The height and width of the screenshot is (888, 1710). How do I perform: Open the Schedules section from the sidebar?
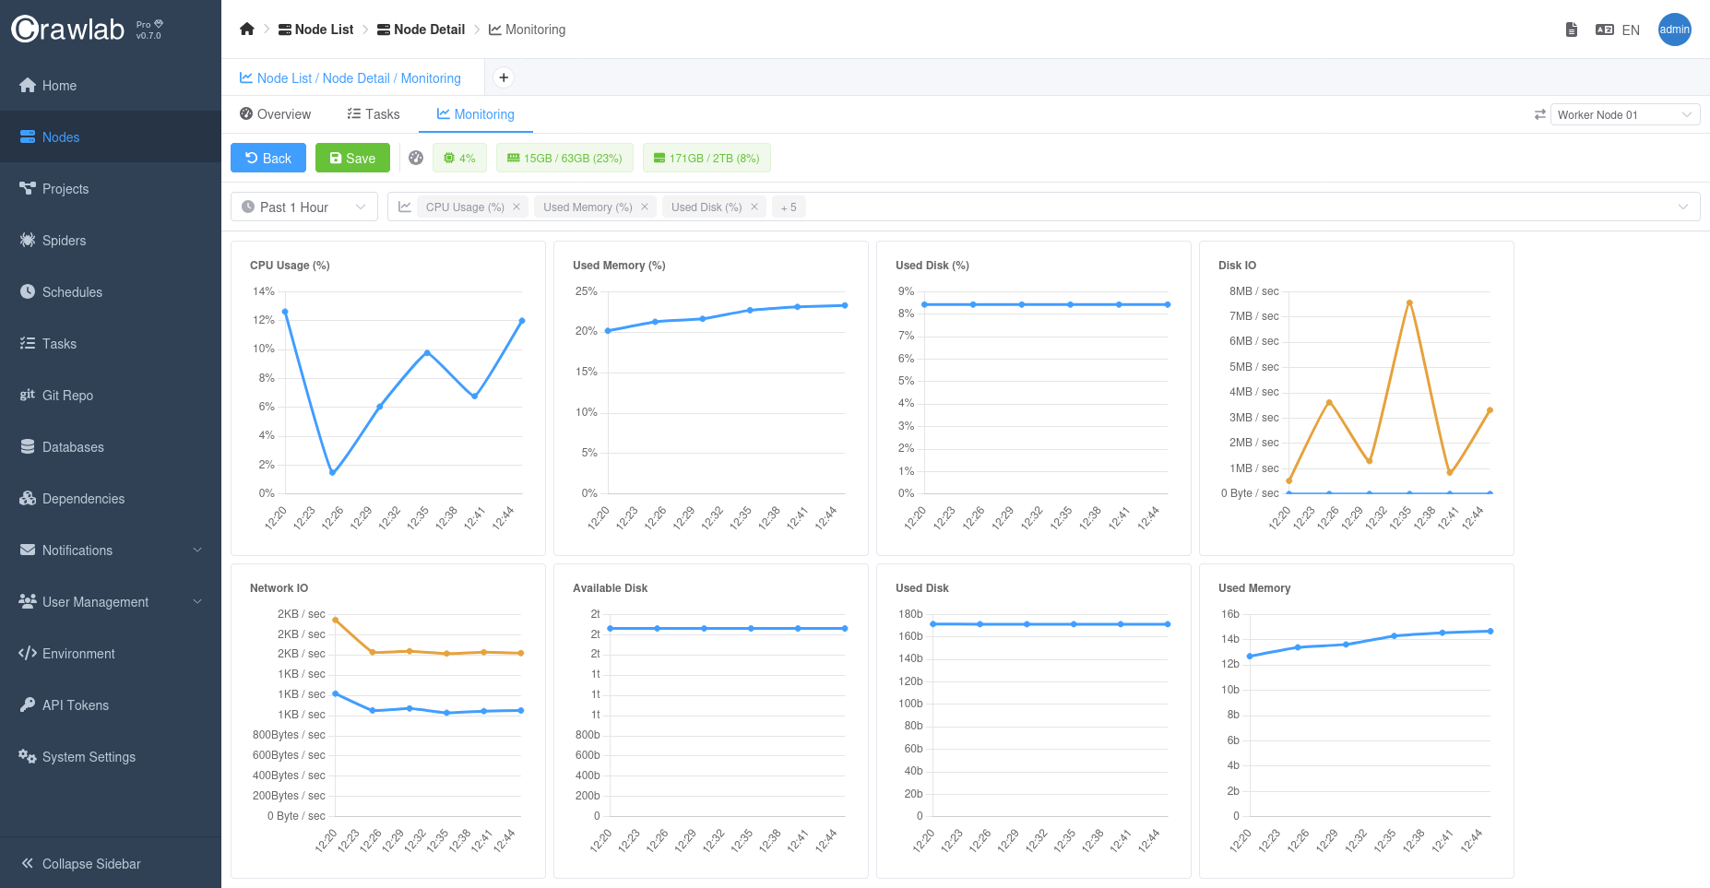72,291
